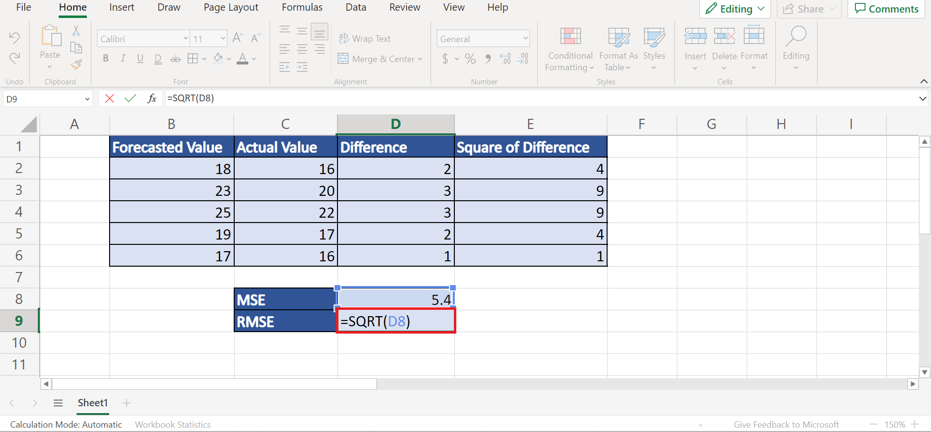Image resolution: width=931 pixels, height=432 pixels.
Task: Open the General number format dropdown
Action: tap(526, 38)
